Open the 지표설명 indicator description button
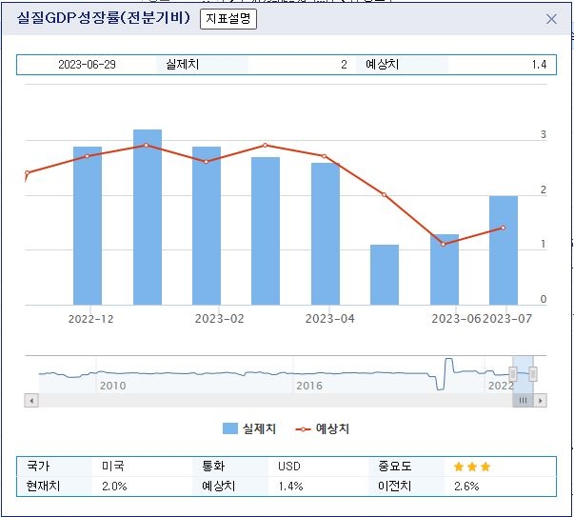The height and width of the screenshot is (517, 574). point(228,19)
